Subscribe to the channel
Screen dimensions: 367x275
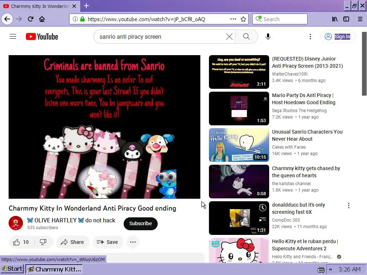(140, 223)
